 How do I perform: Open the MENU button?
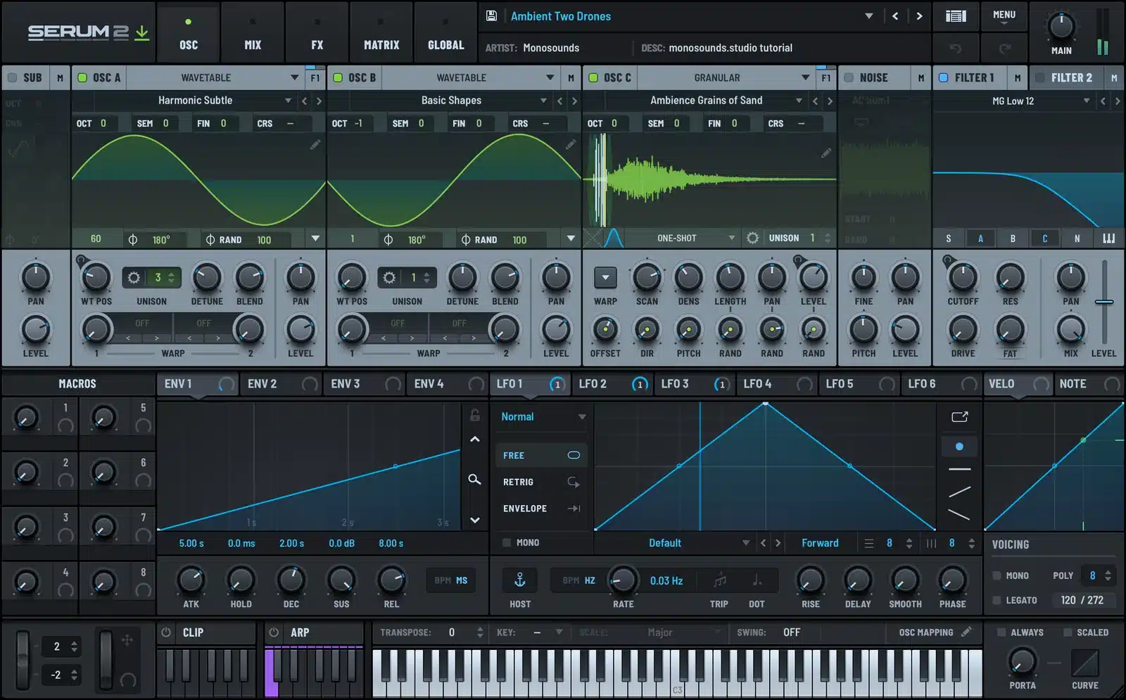pyautogui.click(x=1004, y=16)
